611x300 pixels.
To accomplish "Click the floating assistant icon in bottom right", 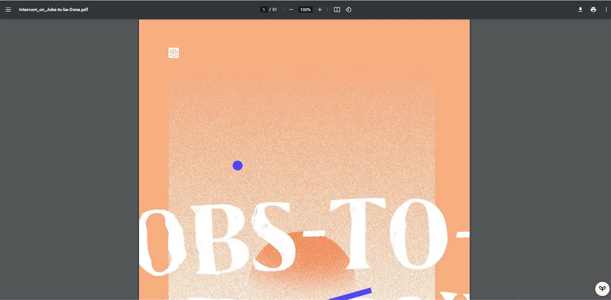I will pos(602,289).
